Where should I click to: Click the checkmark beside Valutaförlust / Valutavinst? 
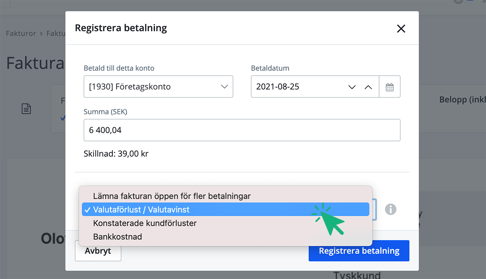coord(87,209)
